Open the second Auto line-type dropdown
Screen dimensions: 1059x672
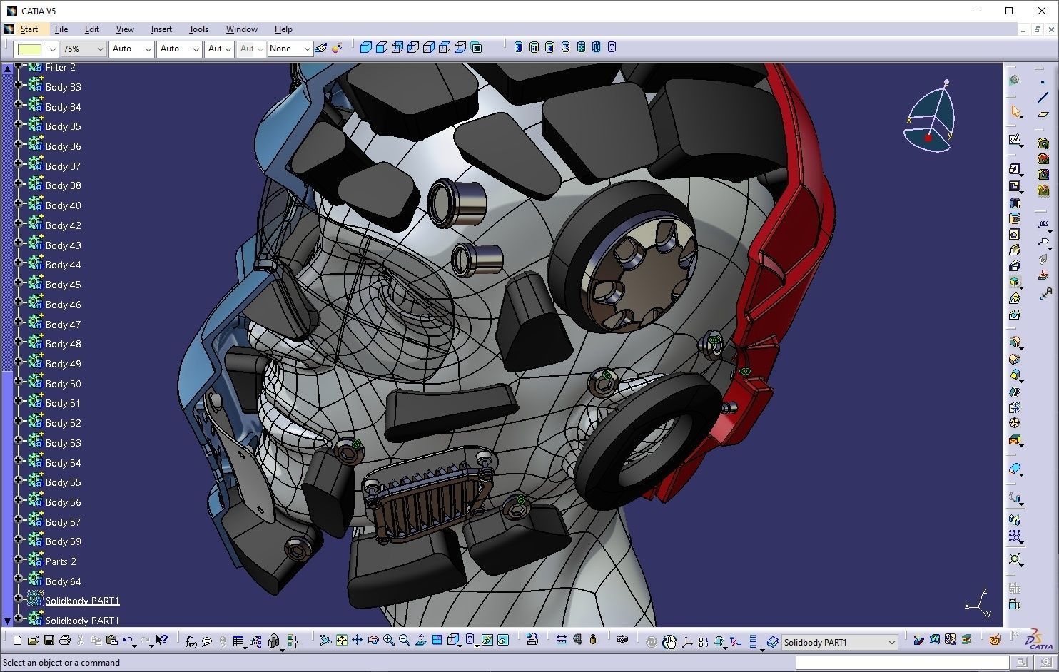tap(196, 49)
